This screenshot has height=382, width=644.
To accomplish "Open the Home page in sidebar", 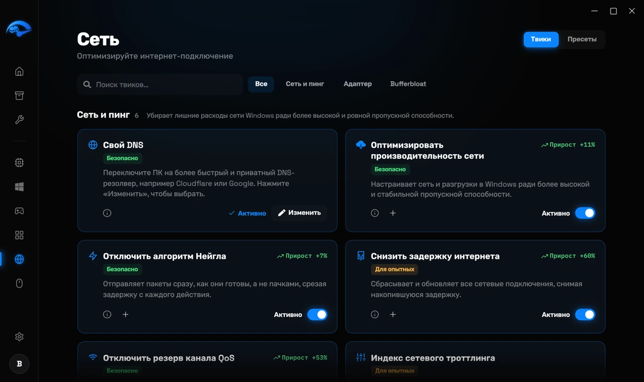I will tap(19, 71).
